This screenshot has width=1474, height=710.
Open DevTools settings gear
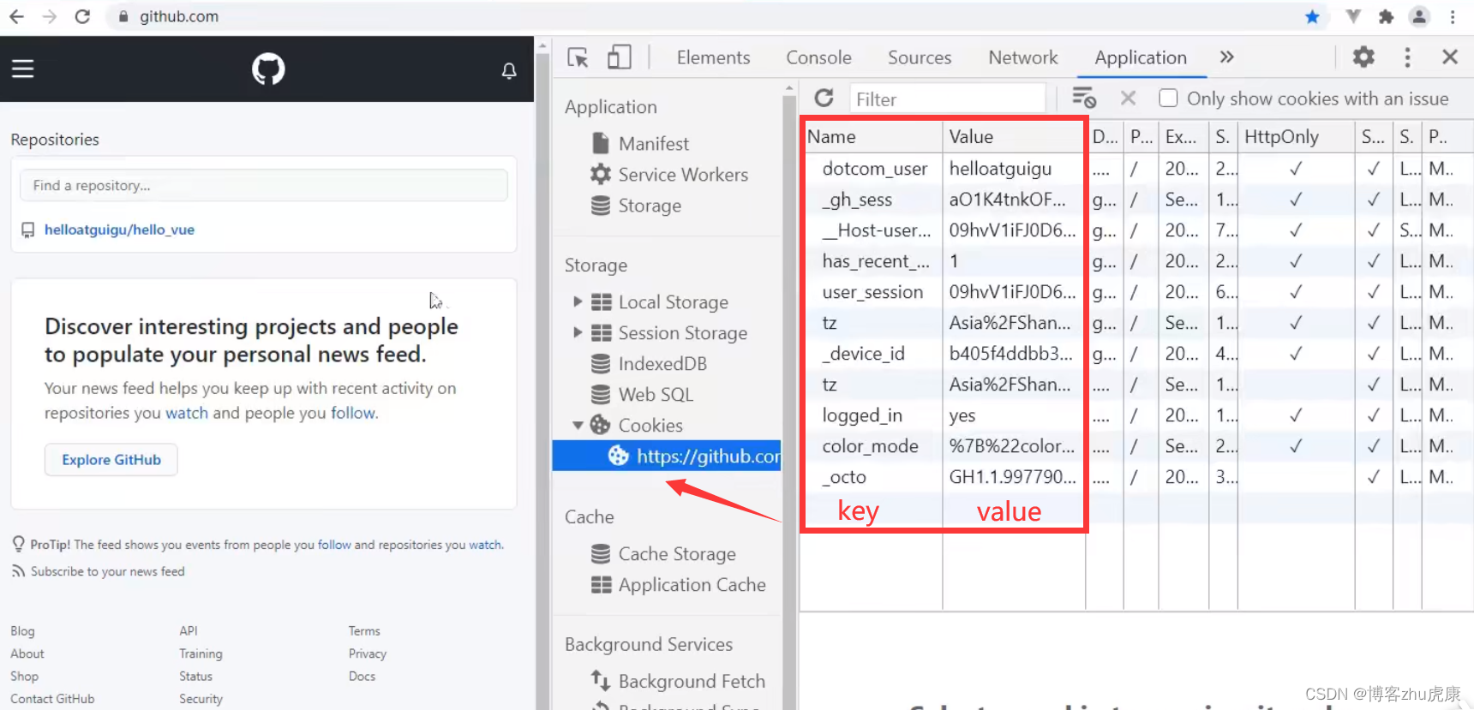(1363, 57)
